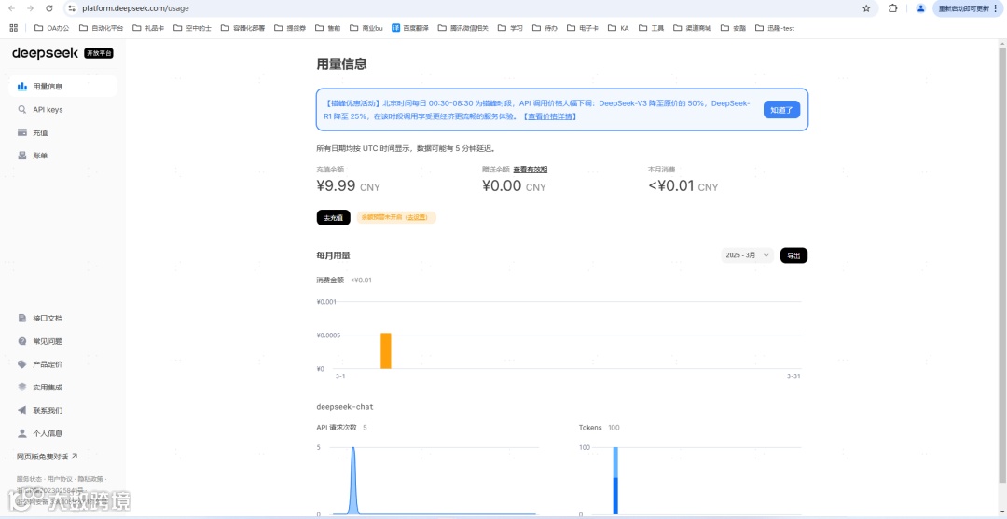This screenshot has height=519, width=1007.
Task: Open the 电子卡 bookmark folder
Action: pos(583,28)
